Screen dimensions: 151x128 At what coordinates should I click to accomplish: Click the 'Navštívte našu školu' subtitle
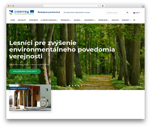29,64
